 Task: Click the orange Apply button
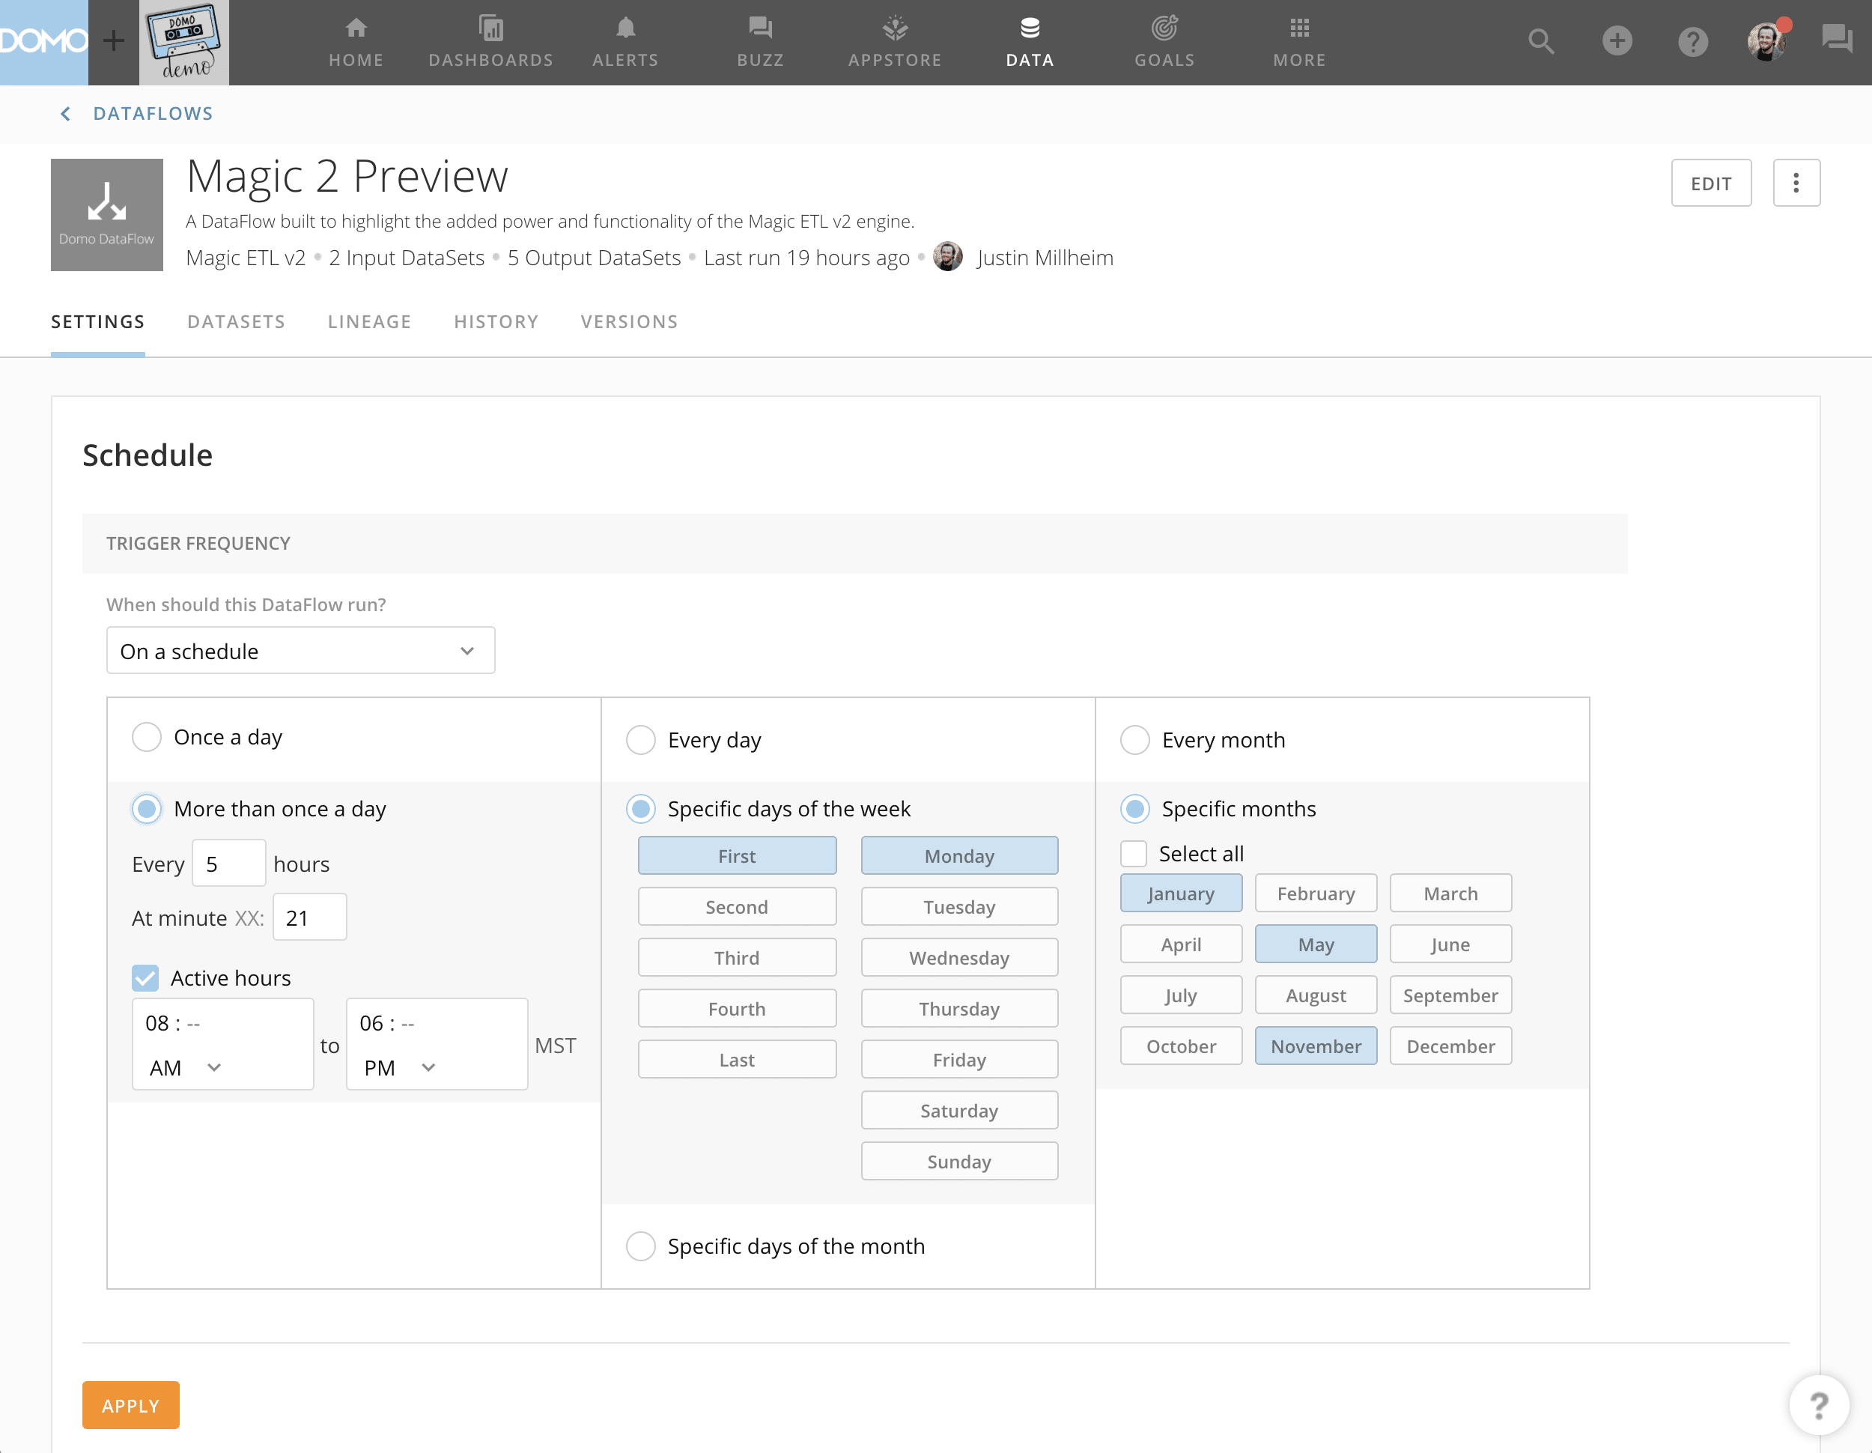[130, 1405]
